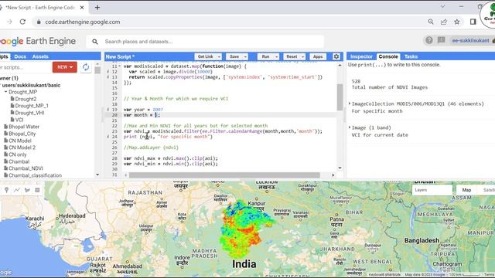Click the code editor horizontal scrollbar

point(224,175)
